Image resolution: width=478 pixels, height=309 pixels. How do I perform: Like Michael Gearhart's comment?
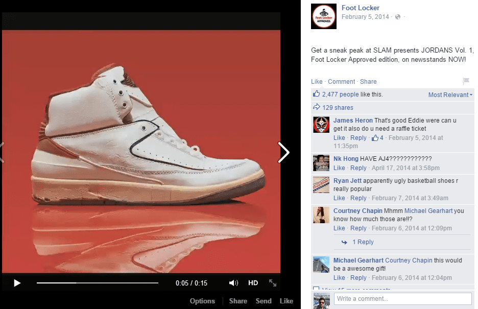tap(339, 278)
